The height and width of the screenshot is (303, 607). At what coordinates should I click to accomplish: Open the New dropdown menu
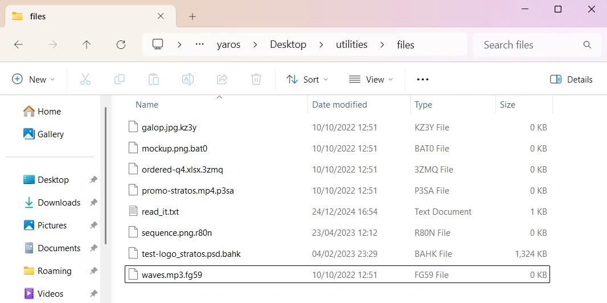(x=34, y=79)
